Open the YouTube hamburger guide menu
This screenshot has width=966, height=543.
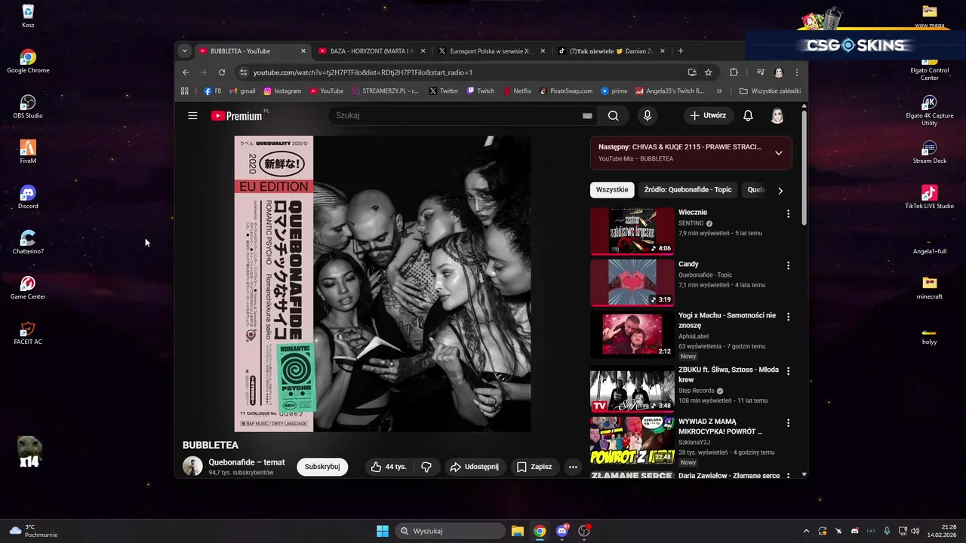[x=192, y=115]
